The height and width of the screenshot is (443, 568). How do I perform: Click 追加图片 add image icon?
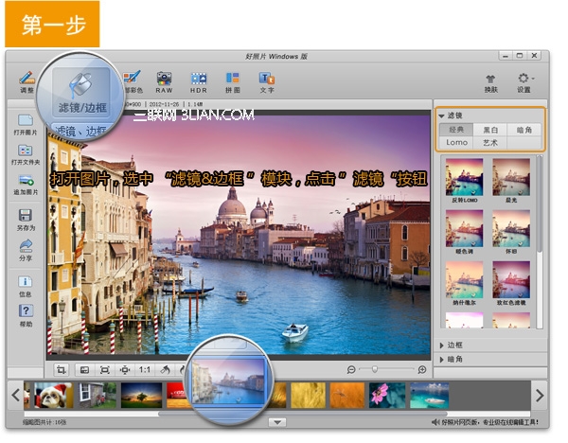point(26,185)
